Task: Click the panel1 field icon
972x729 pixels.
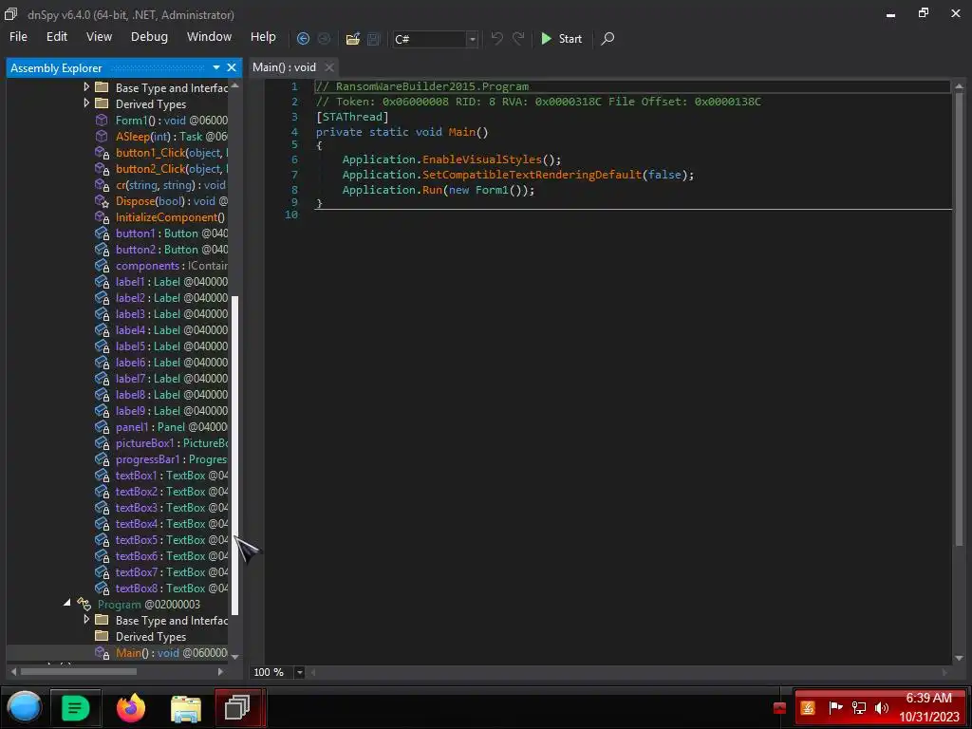Action: pos(102,426)
